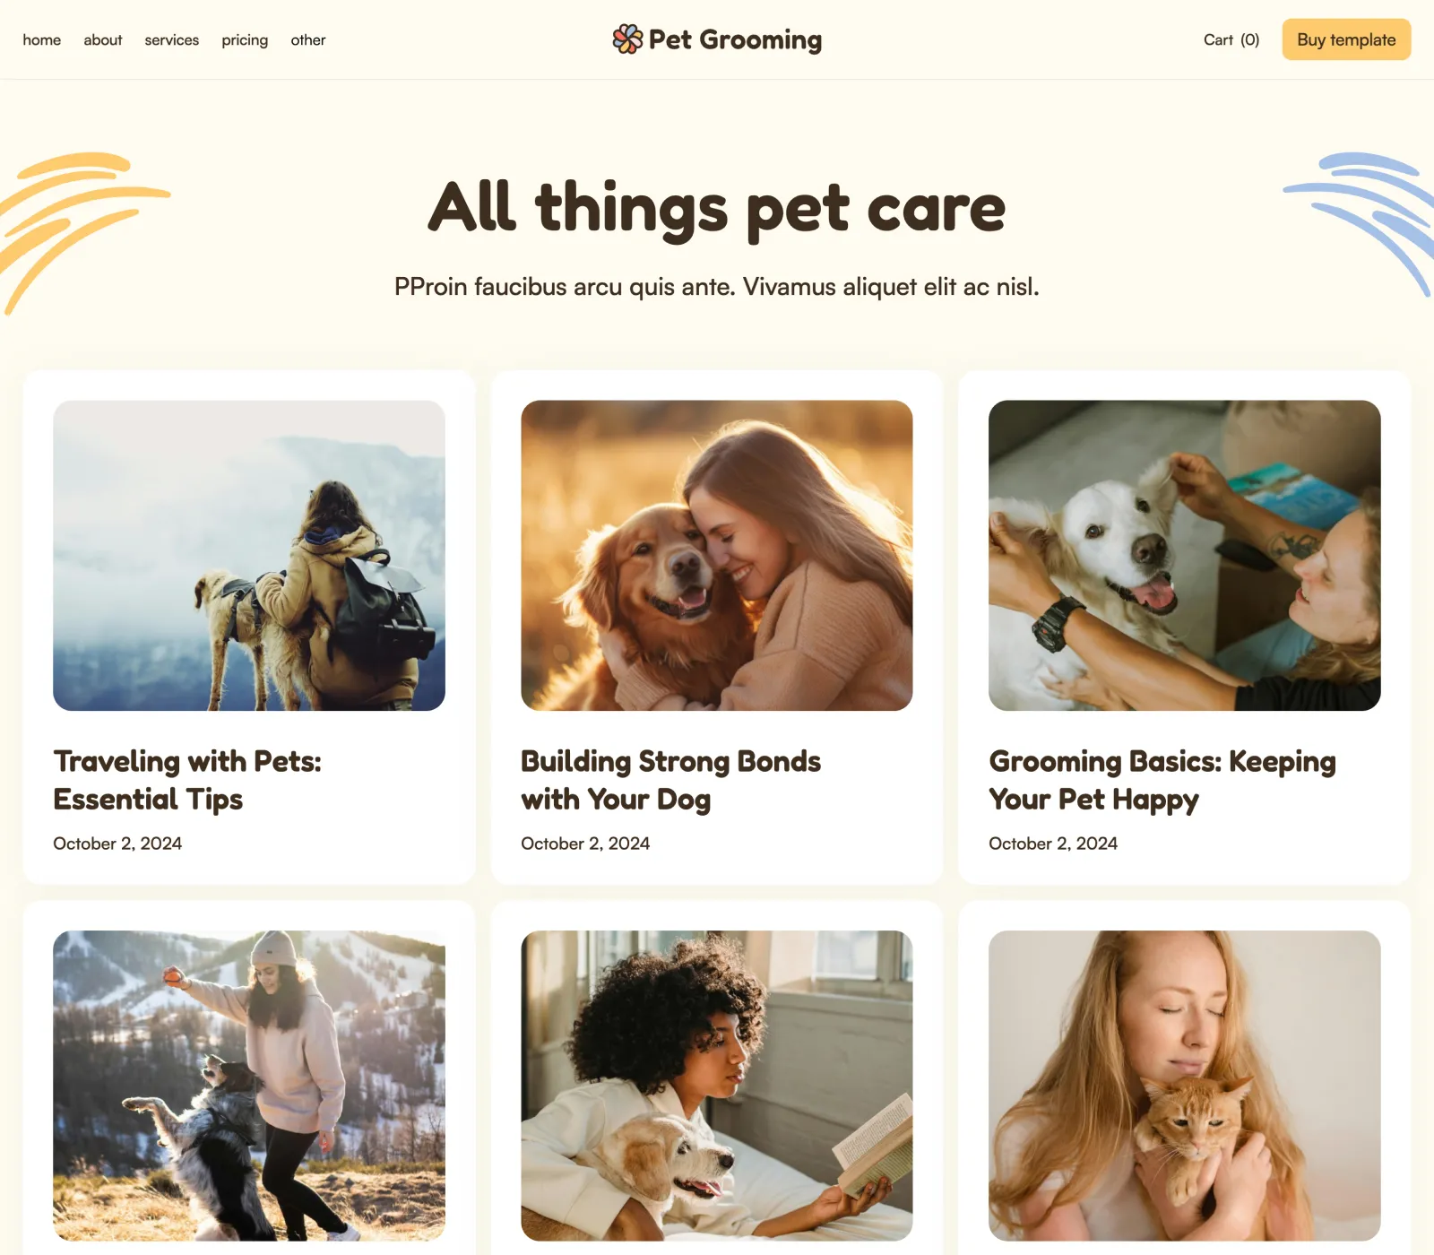Image resolution: width=1434 pixels, height=1255 pixels.
Task: Open Traveling with Pets: Essential Tips article
Action: pyautogui.click(x=187, y=780)
